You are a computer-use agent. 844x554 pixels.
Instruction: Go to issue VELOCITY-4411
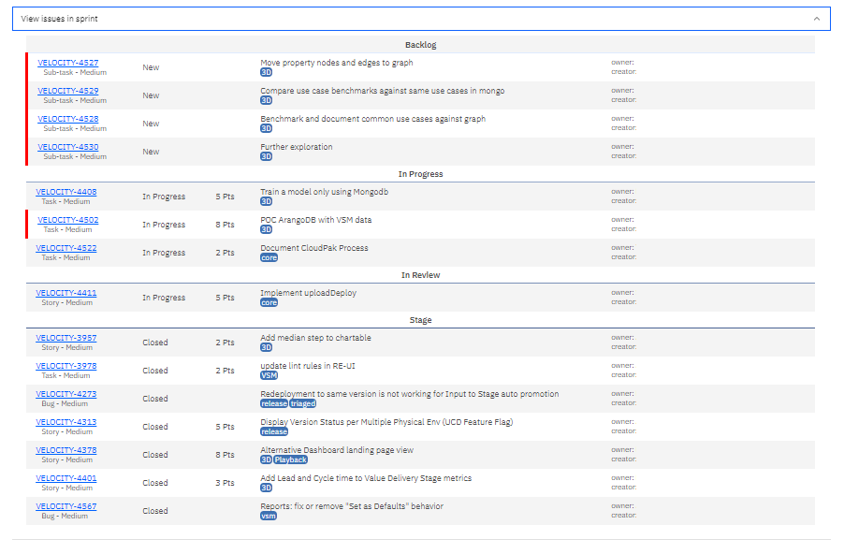point(65,293)
